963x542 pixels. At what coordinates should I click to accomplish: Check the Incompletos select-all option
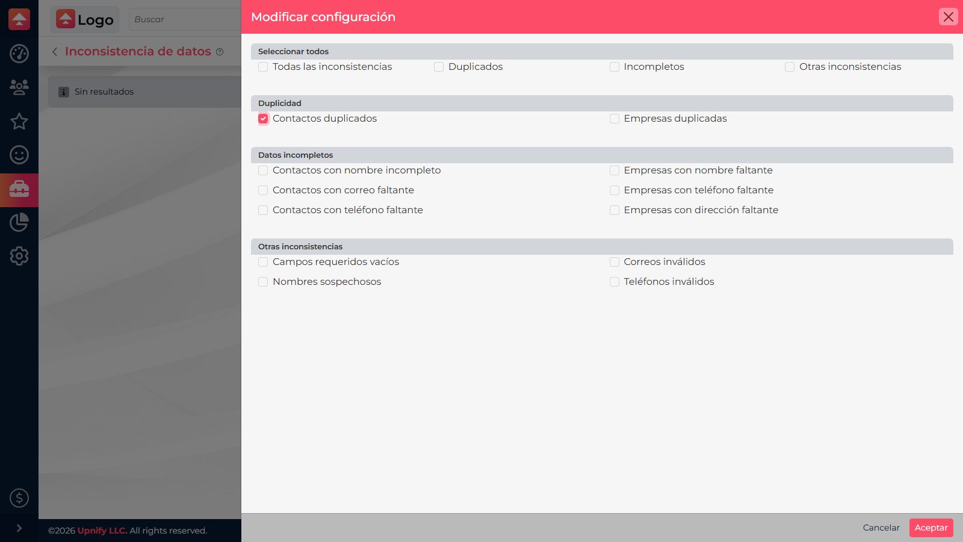pos(615,67)
